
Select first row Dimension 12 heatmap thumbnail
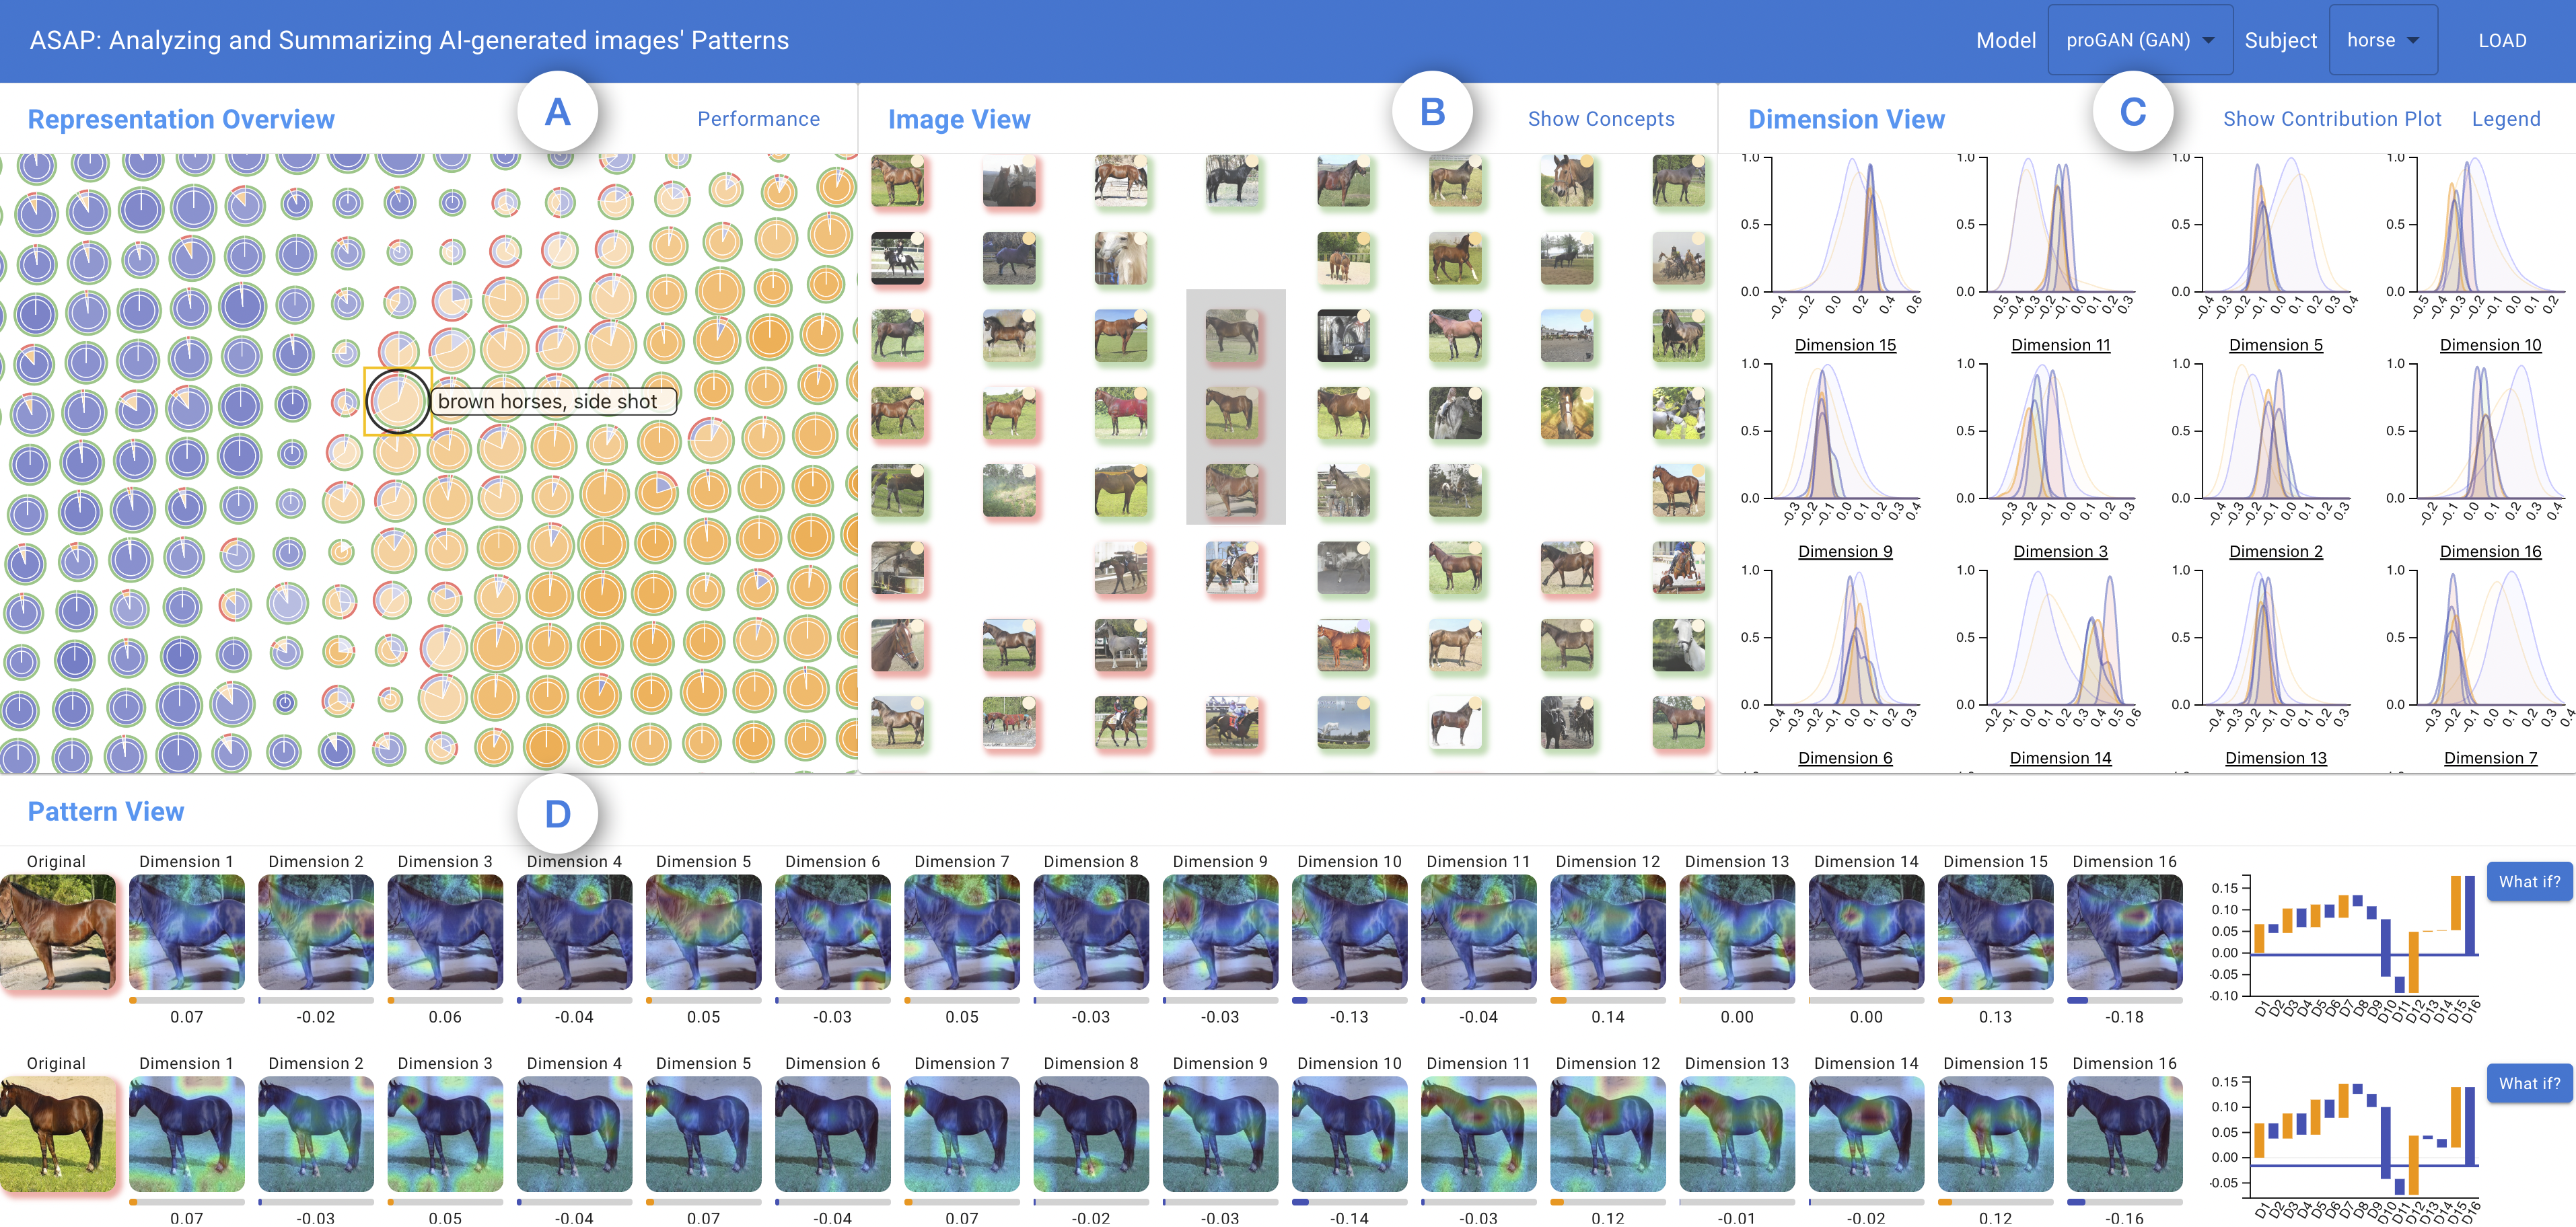[x=1607, y=932]
